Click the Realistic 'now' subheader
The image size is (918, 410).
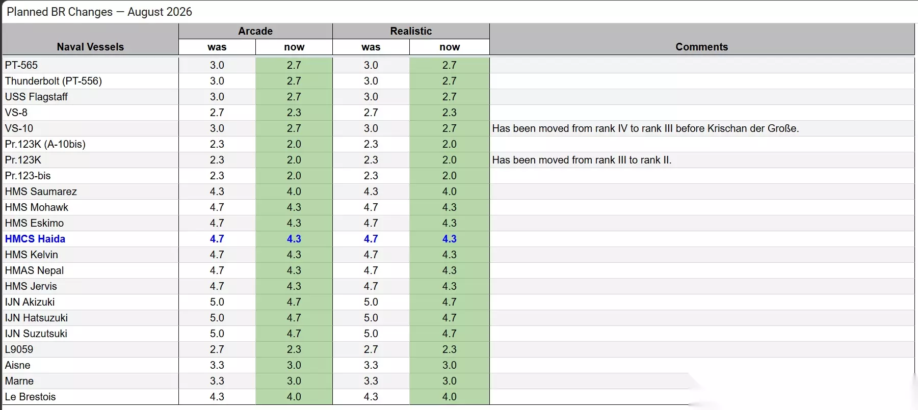pos(450,47)
